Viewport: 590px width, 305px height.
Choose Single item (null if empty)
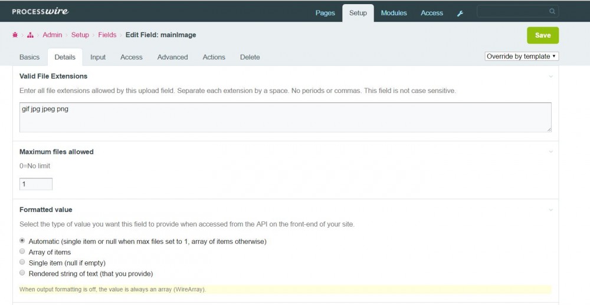click(22, 262)
